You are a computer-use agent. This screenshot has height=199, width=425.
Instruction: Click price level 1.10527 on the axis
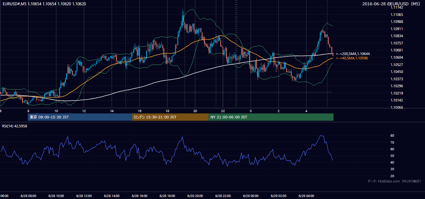click(x=397, y=64)
